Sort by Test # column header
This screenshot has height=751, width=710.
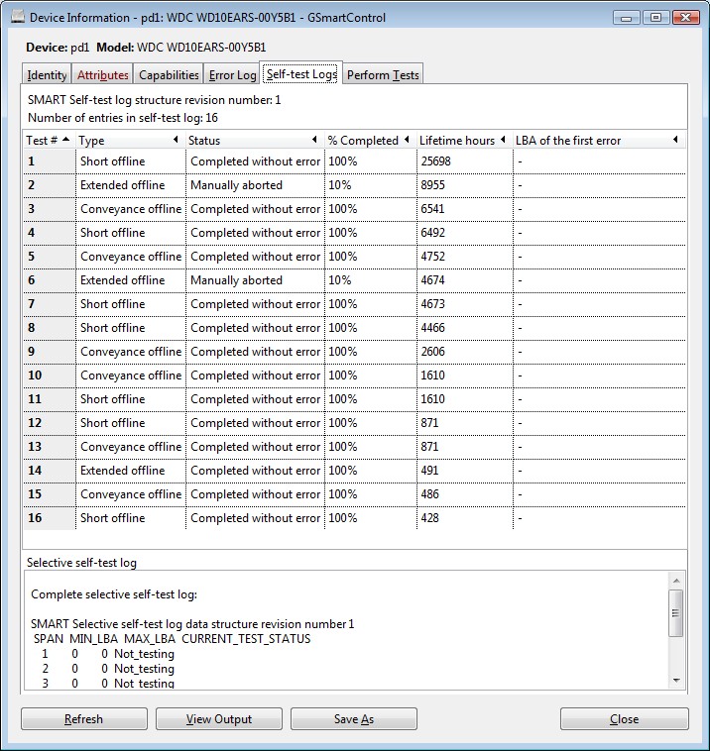[49, 141]
